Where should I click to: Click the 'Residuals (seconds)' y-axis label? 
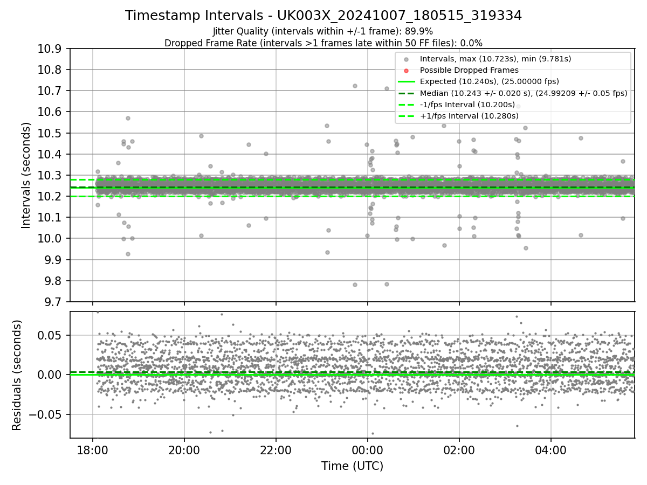click(x=17, y=375)
